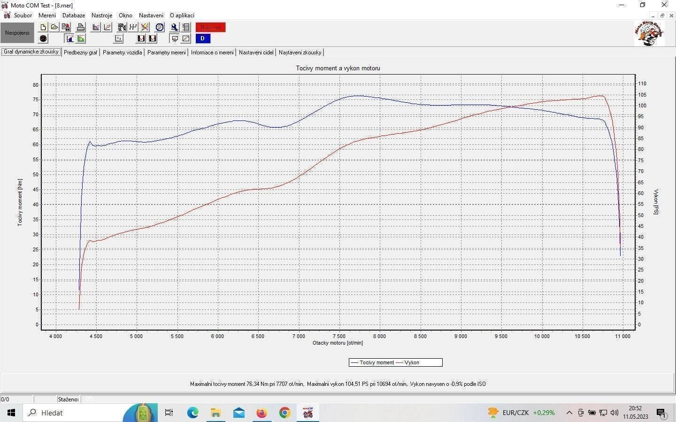
Task: Click the new file icon in toolbar
Action: (x=43, y=27)
